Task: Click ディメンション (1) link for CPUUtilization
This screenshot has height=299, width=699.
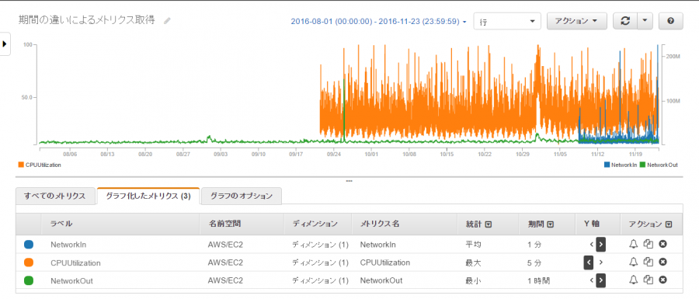Action: click(320, 262)
